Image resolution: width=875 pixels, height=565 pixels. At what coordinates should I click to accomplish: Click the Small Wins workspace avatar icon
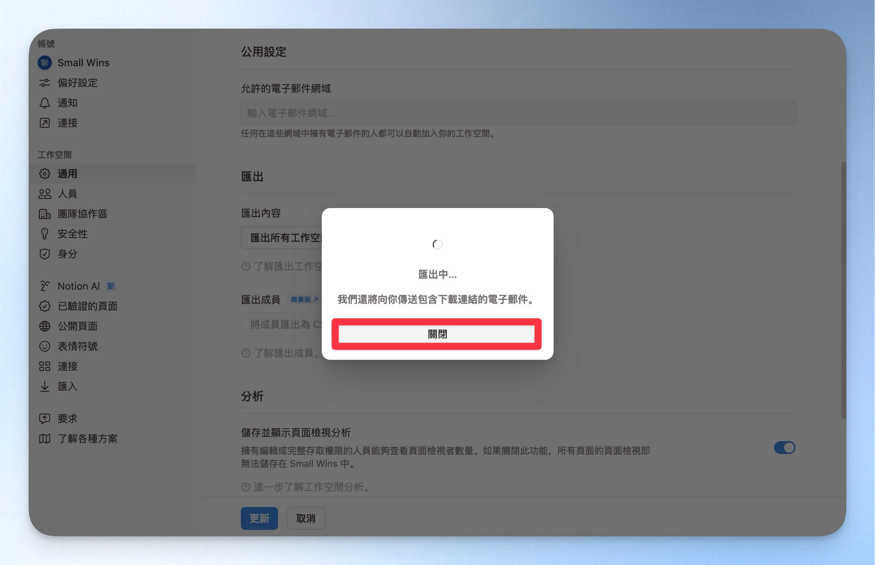44,63
